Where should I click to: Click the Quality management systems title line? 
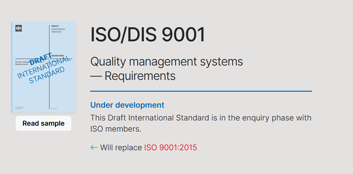[167, 61]
